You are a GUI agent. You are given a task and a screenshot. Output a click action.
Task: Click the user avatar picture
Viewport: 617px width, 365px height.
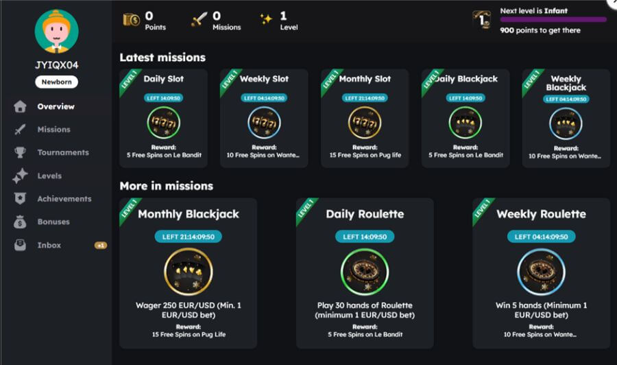tap(56, 32)
